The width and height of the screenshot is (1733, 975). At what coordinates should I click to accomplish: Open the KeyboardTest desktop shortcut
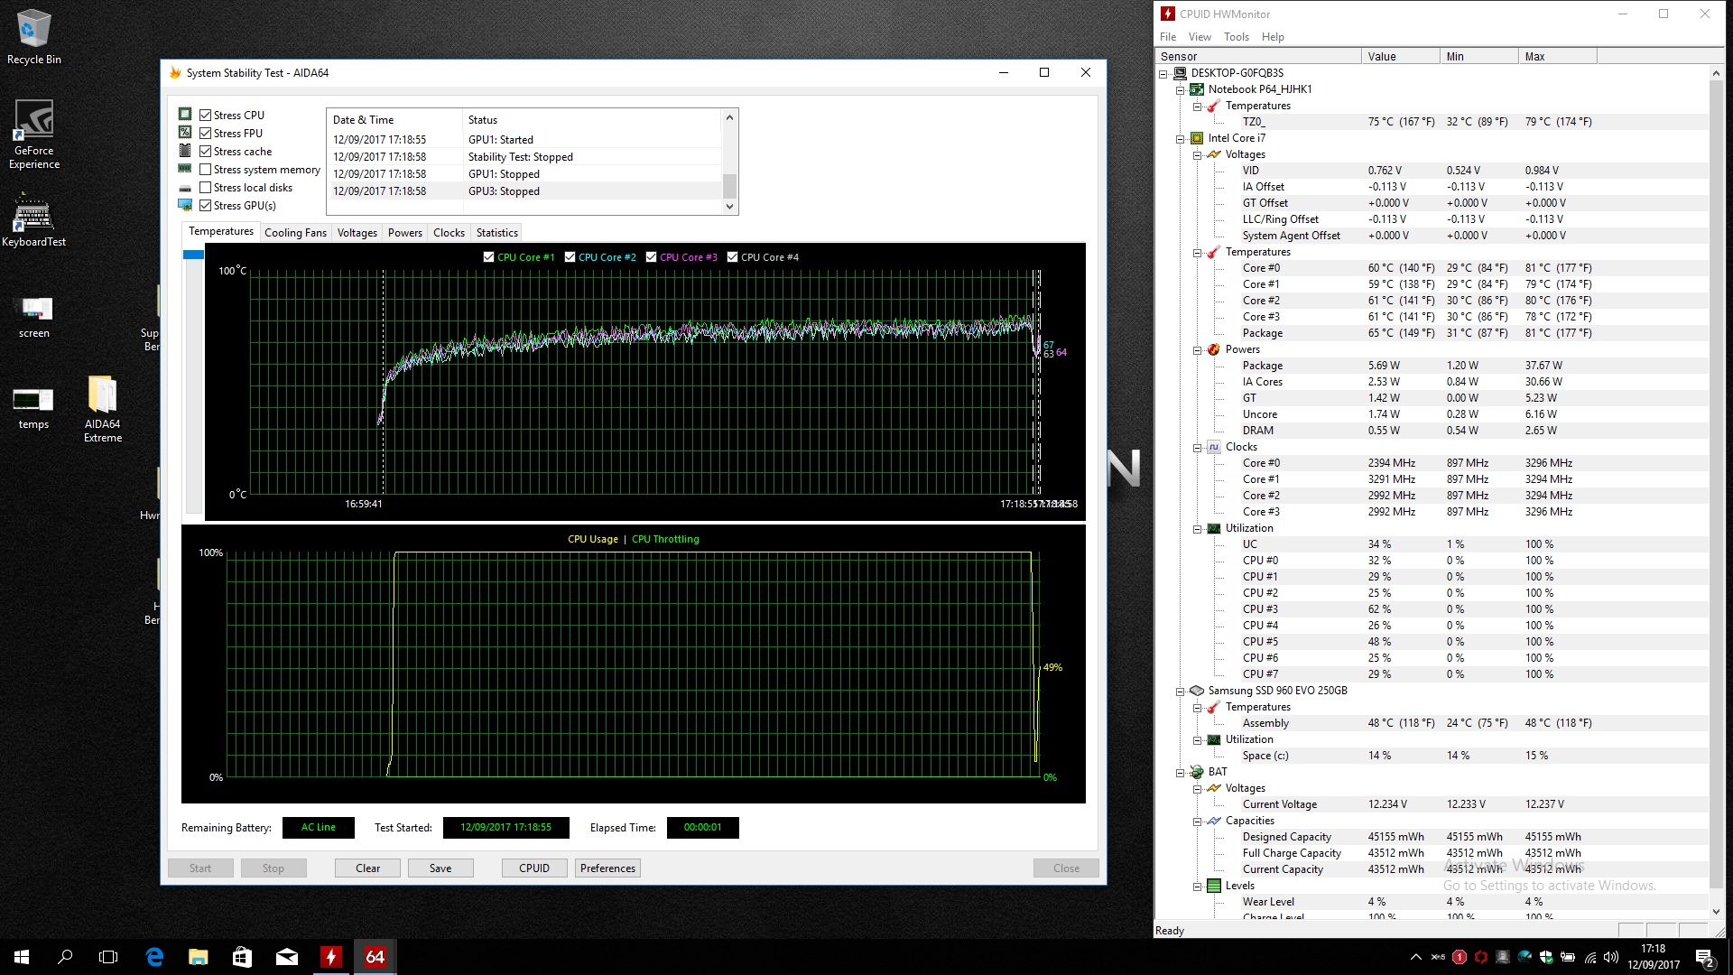(x=34, y=220)
